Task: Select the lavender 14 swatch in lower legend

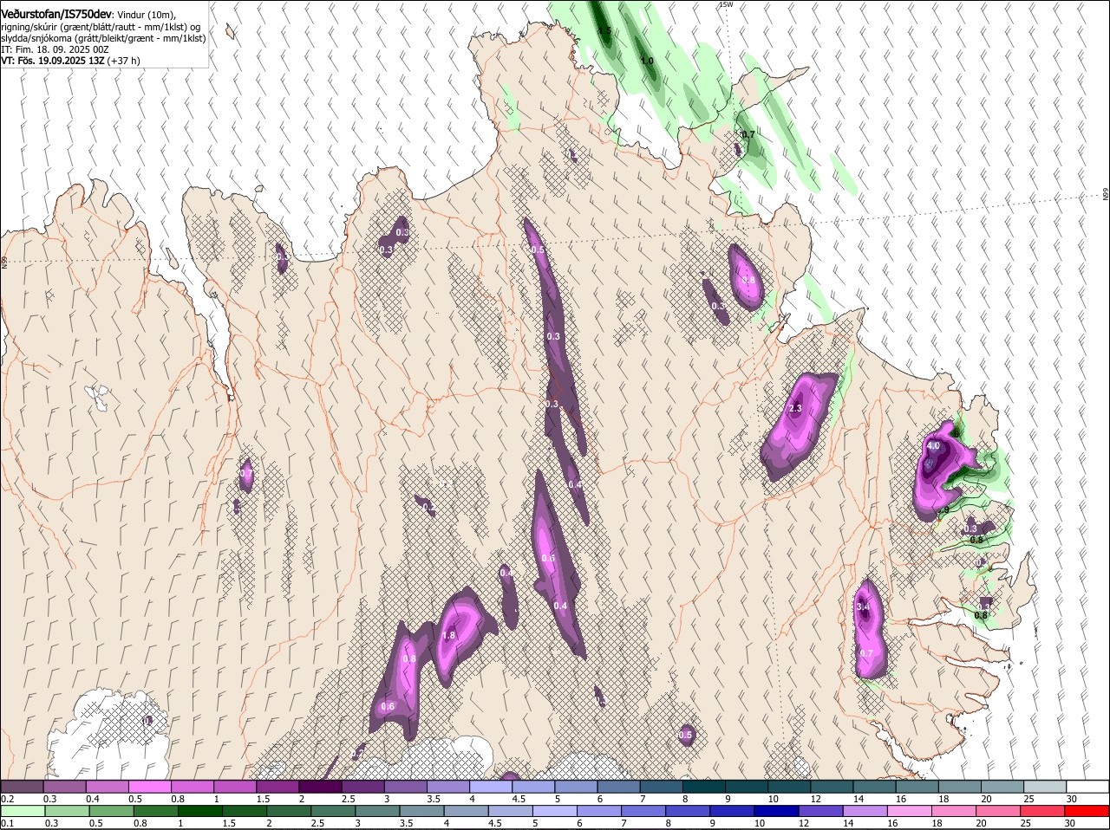Action: [x=865, y=811]
